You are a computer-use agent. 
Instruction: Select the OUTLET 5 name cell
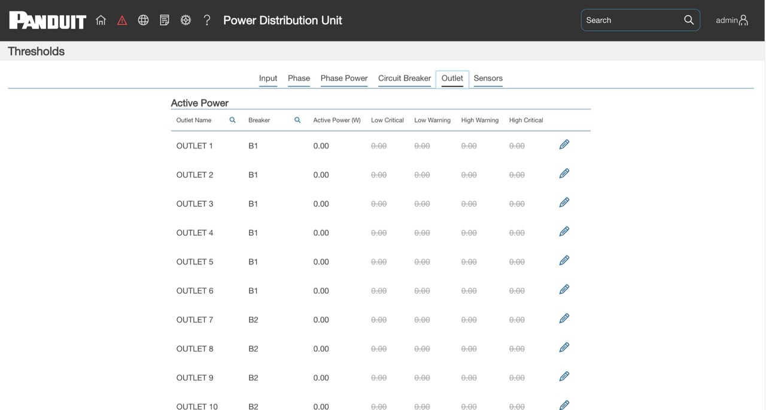click(x=194, y=262)
